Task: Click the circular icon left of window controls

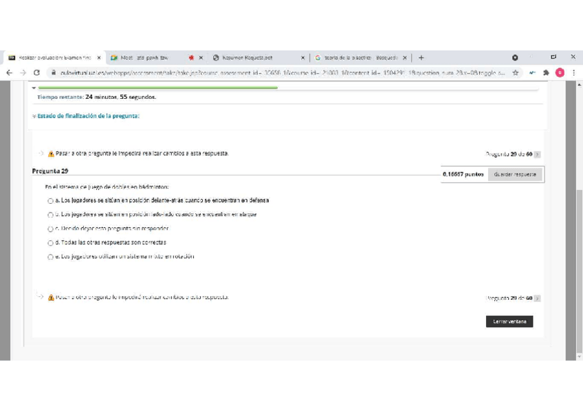Action: (515, 58)
